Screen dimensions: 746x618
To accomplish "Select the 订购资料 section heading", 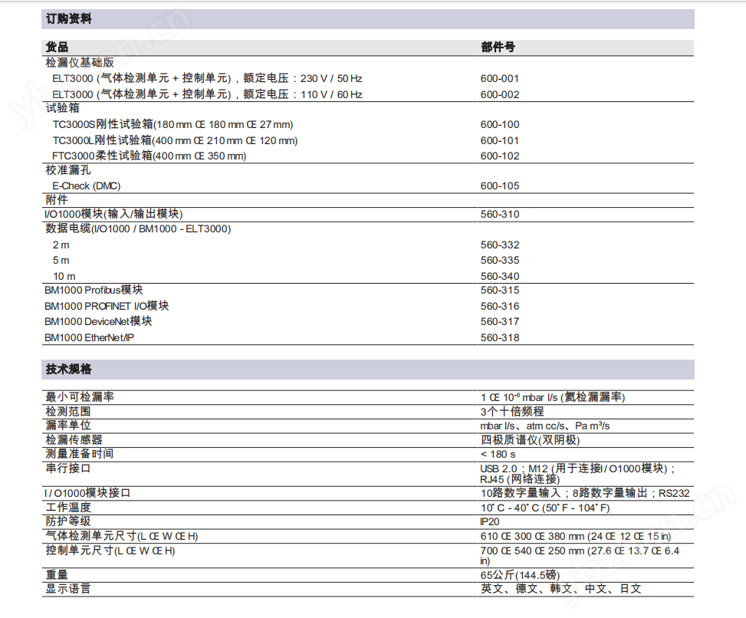I will coord(68,19).
